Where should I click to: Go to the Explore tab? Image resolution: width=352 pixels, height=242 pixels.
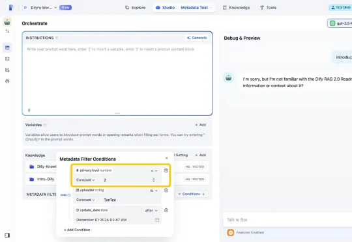click(x=135, y=8)
